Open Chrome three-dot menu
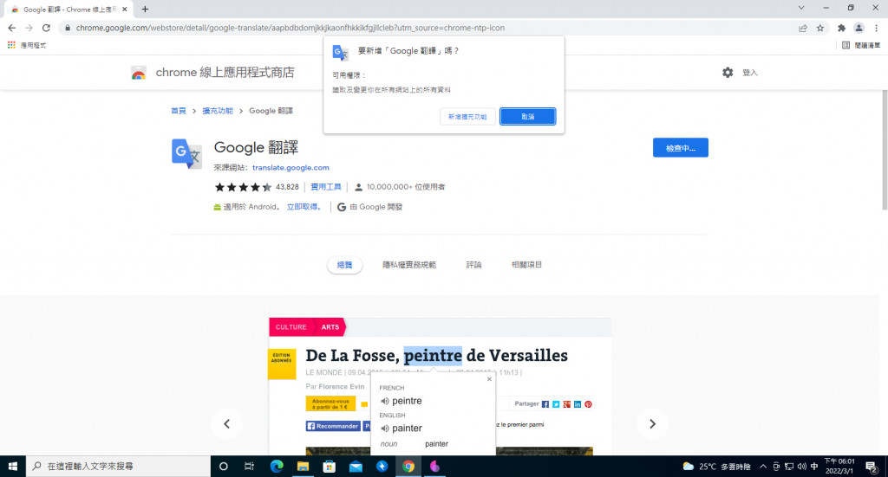This screenshot has width=888, height=477. point(876,28)
